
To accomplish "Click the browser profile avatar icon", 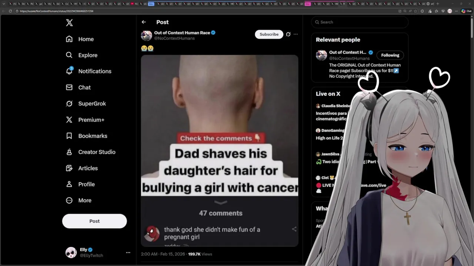I will pyautogui.click(x=450, y=11).
